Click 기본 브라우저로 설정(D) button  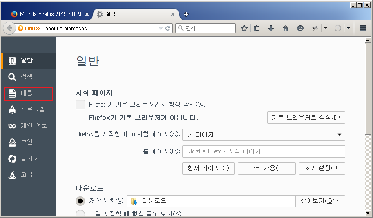pyautogui.click(x=306, y=118)
